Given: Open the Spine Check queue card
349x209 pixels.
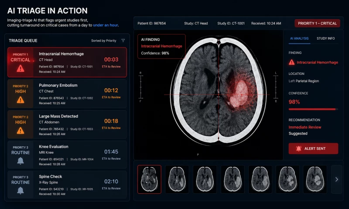Looking at the screenshot, I should click(67, 185).
